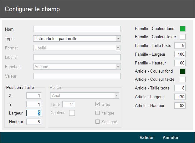The image size is (195, 143).
Task: Enable the Italique checkbox
Action: point(97,113)
